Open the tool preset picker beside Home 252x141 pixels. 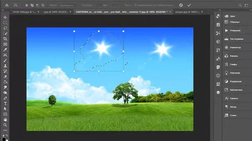point(15,5)
